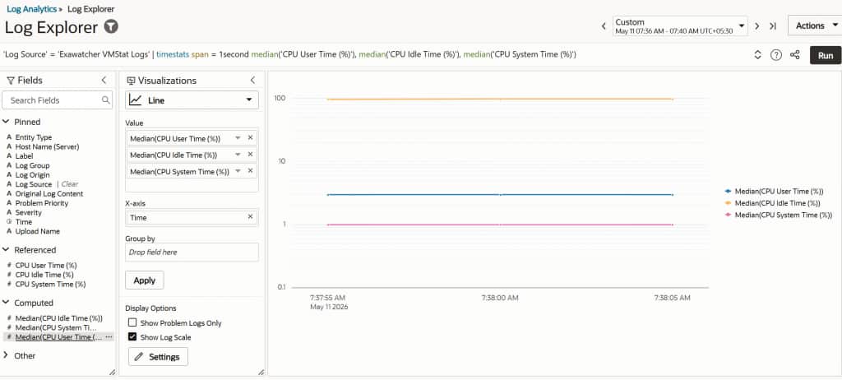Collapse the Referenced fields section
Image resolution: width=842 pixels, height=380 pixels.
pos(6,250)
